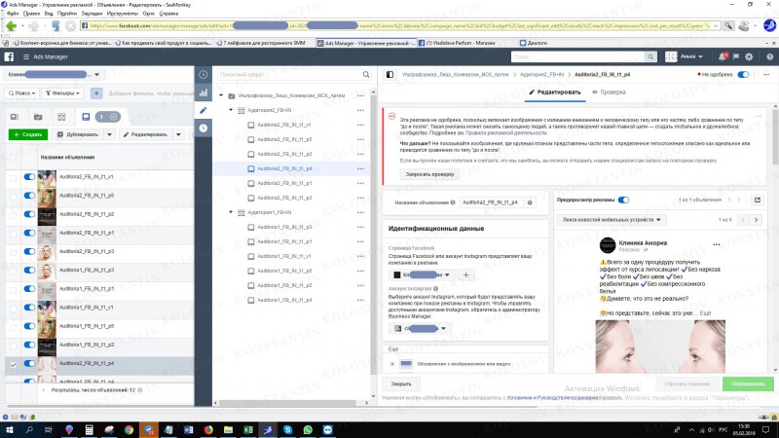This screenshot has width=779, height=438.
Task: Open three-dot menu for Auditoria2_FB_IN_t1_p4 tree row
Action: click(360, 168)
